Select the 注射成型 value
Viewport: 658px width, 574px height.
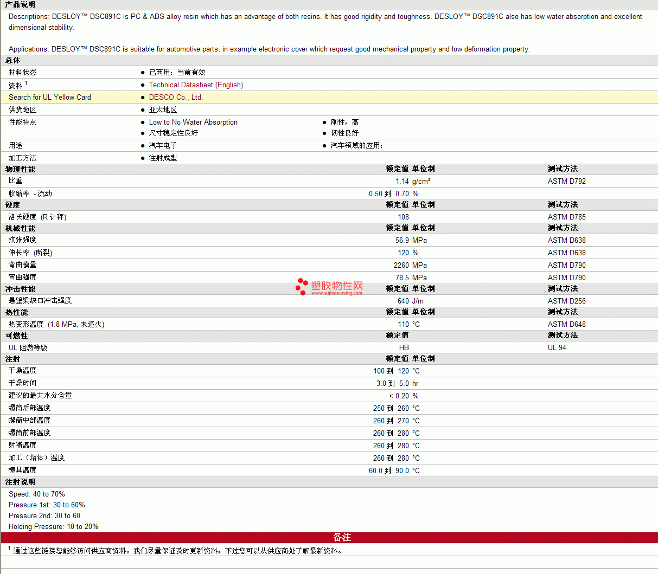(163, 158)
